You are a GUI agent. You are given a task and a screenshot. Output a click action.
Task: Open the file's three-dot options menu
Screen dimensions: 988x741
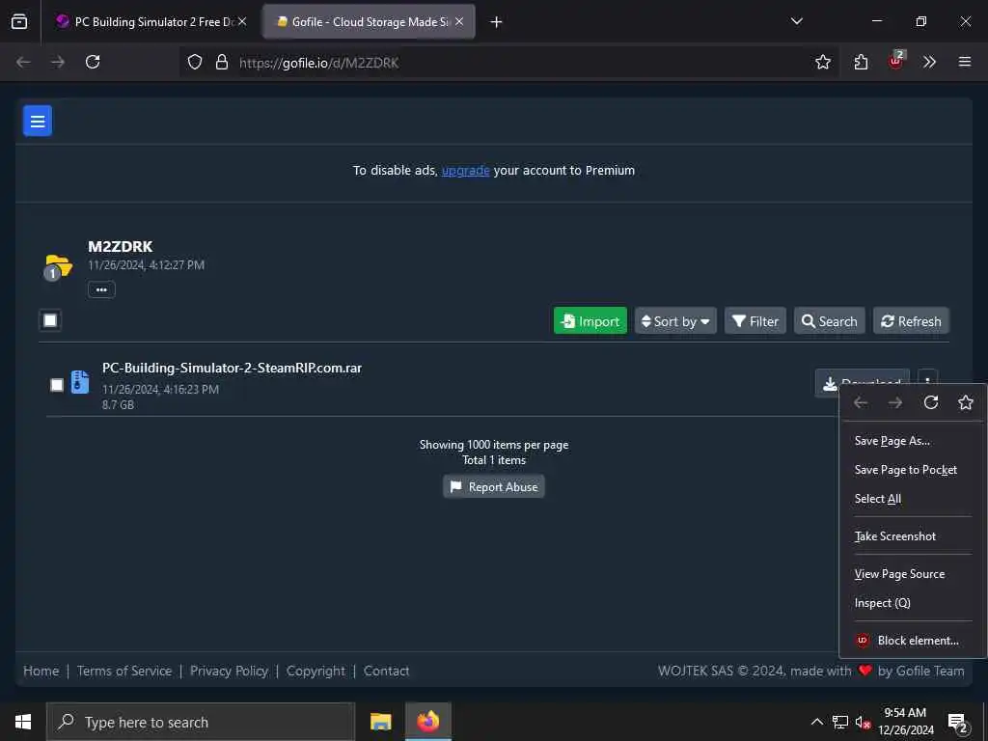coord(927,376)
